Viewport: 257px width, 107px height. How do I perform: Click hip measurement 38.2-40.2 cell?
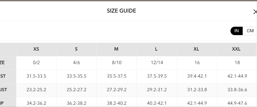click(117, 103)
